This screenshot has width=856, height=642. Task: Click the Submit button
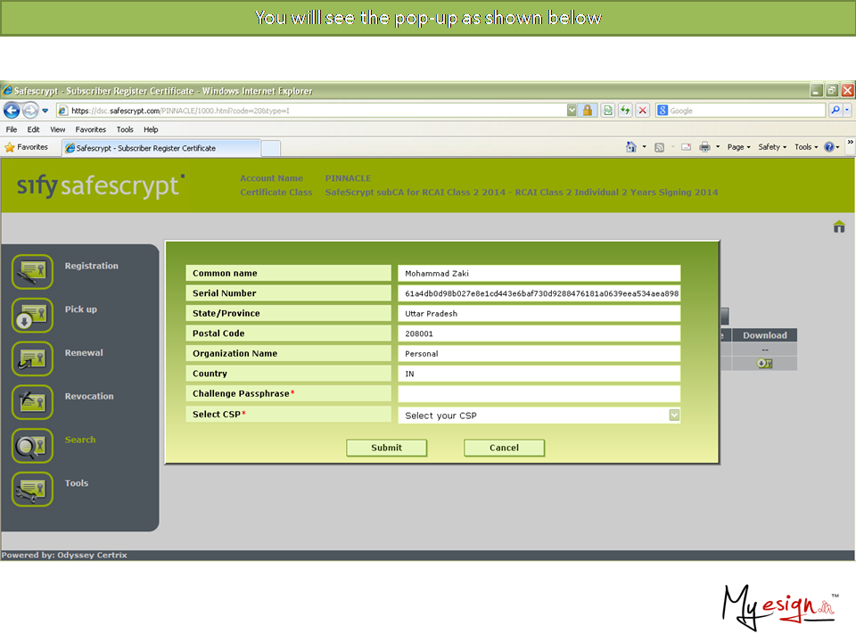(386, 448)
